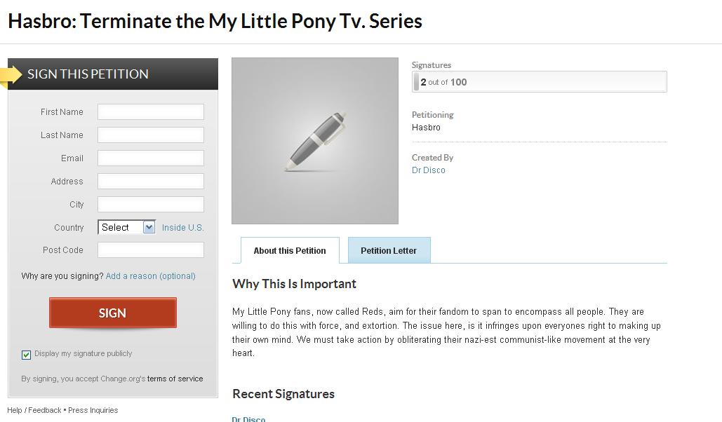Open Add a reason (optional) link
The height and width of the screenshot is (422, 722).
point(150,276)
